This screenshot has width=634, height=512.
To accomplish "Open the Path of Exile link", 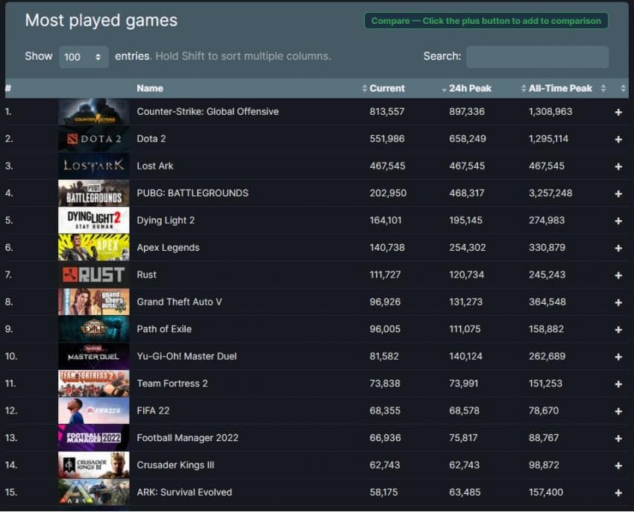I will point(164,329).
